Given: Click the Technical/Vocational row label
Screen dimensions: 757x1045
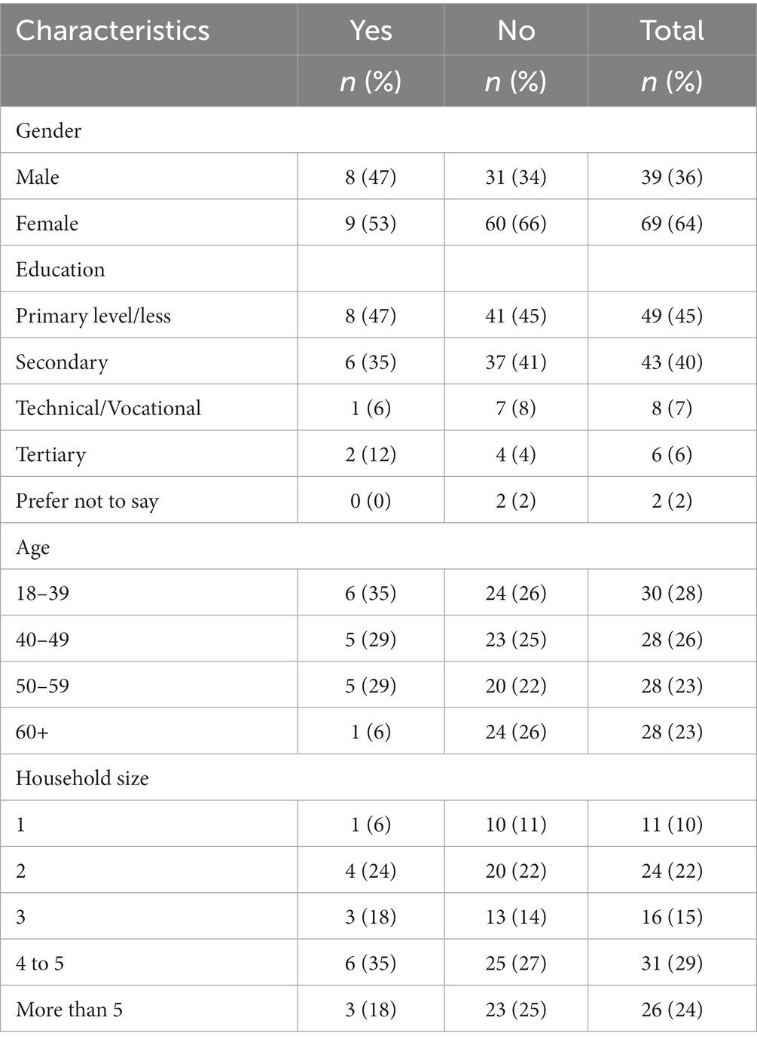Looking at the screenshot, I should point(108,408).
